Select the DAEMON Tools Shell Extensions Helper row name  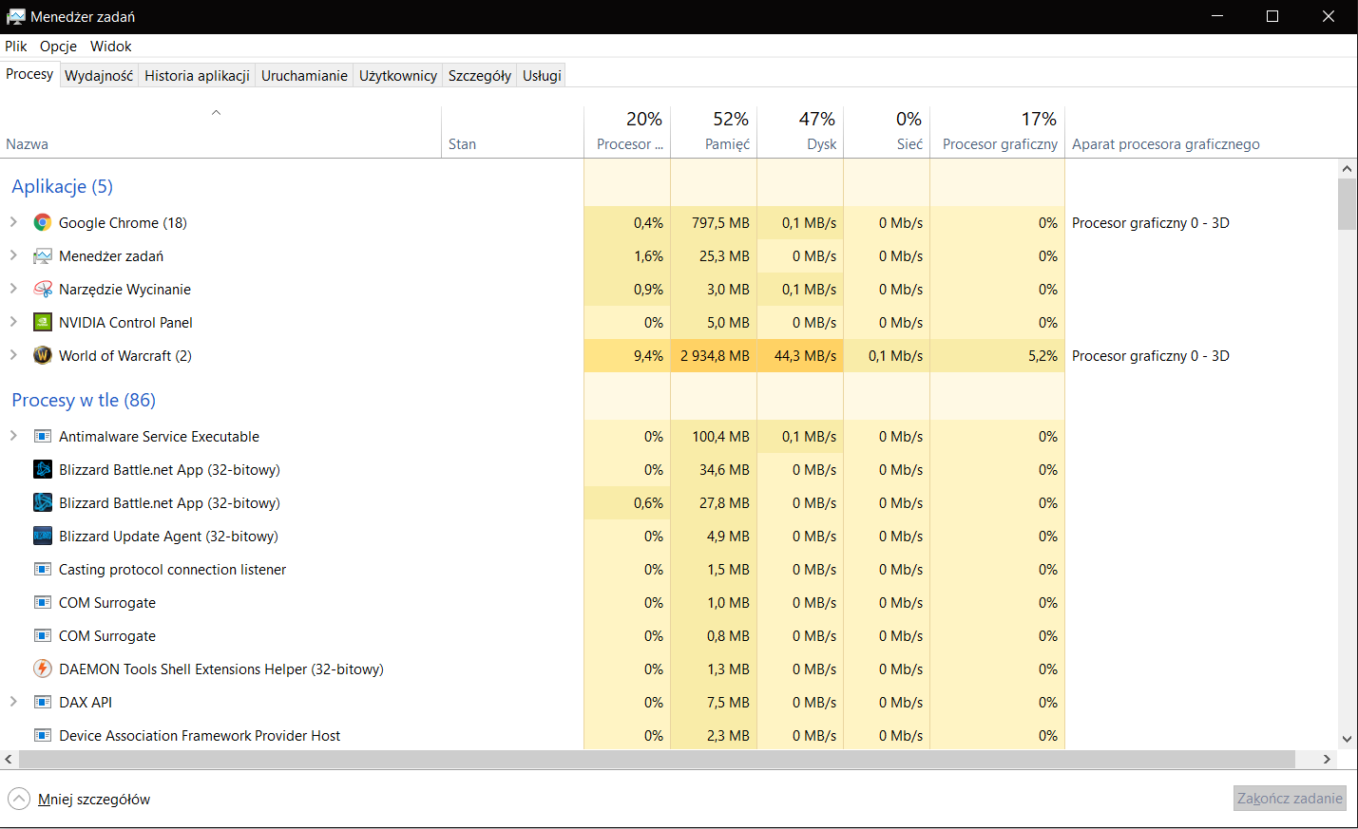[221, 669]
